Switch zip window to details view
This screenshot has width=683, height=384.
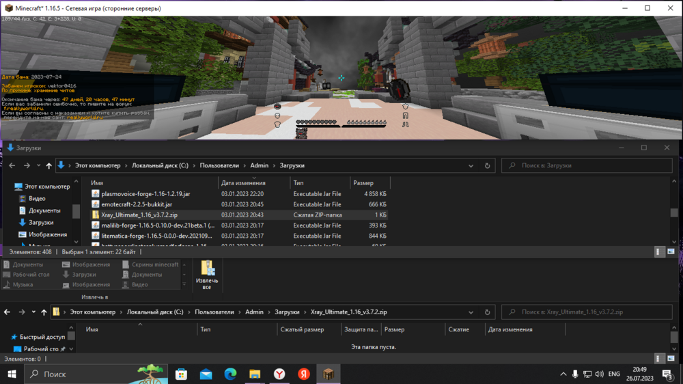(660, 359)
